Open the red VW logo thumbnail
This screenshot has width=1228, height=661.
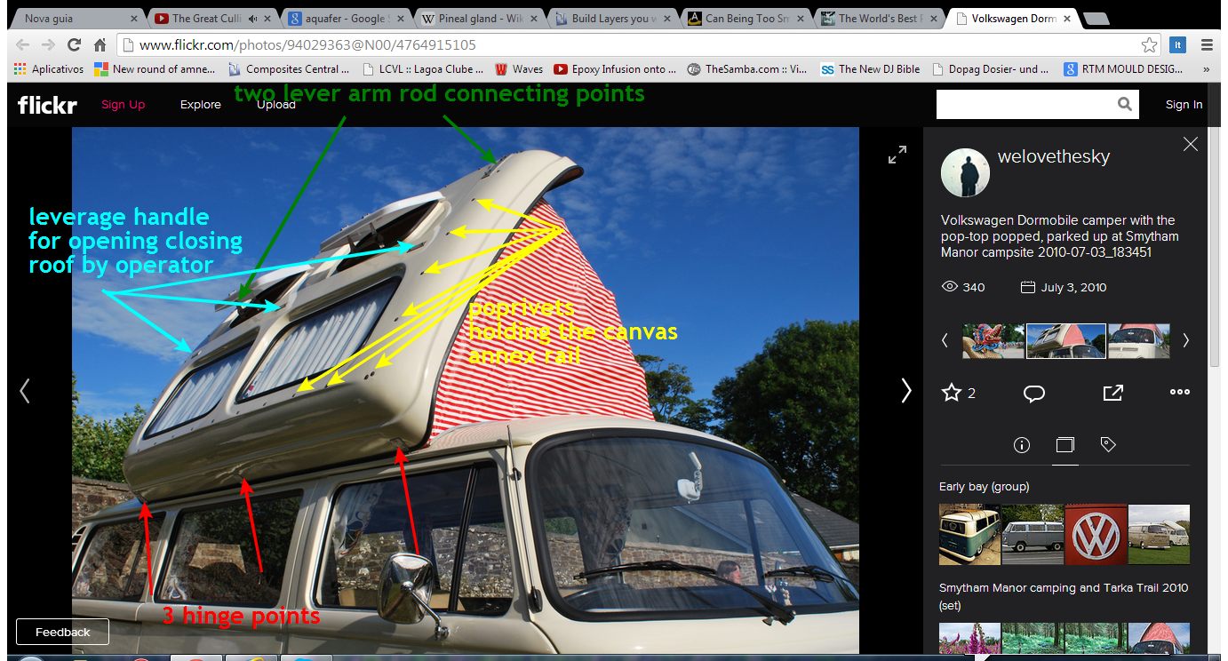click(x=1095, y=535)
